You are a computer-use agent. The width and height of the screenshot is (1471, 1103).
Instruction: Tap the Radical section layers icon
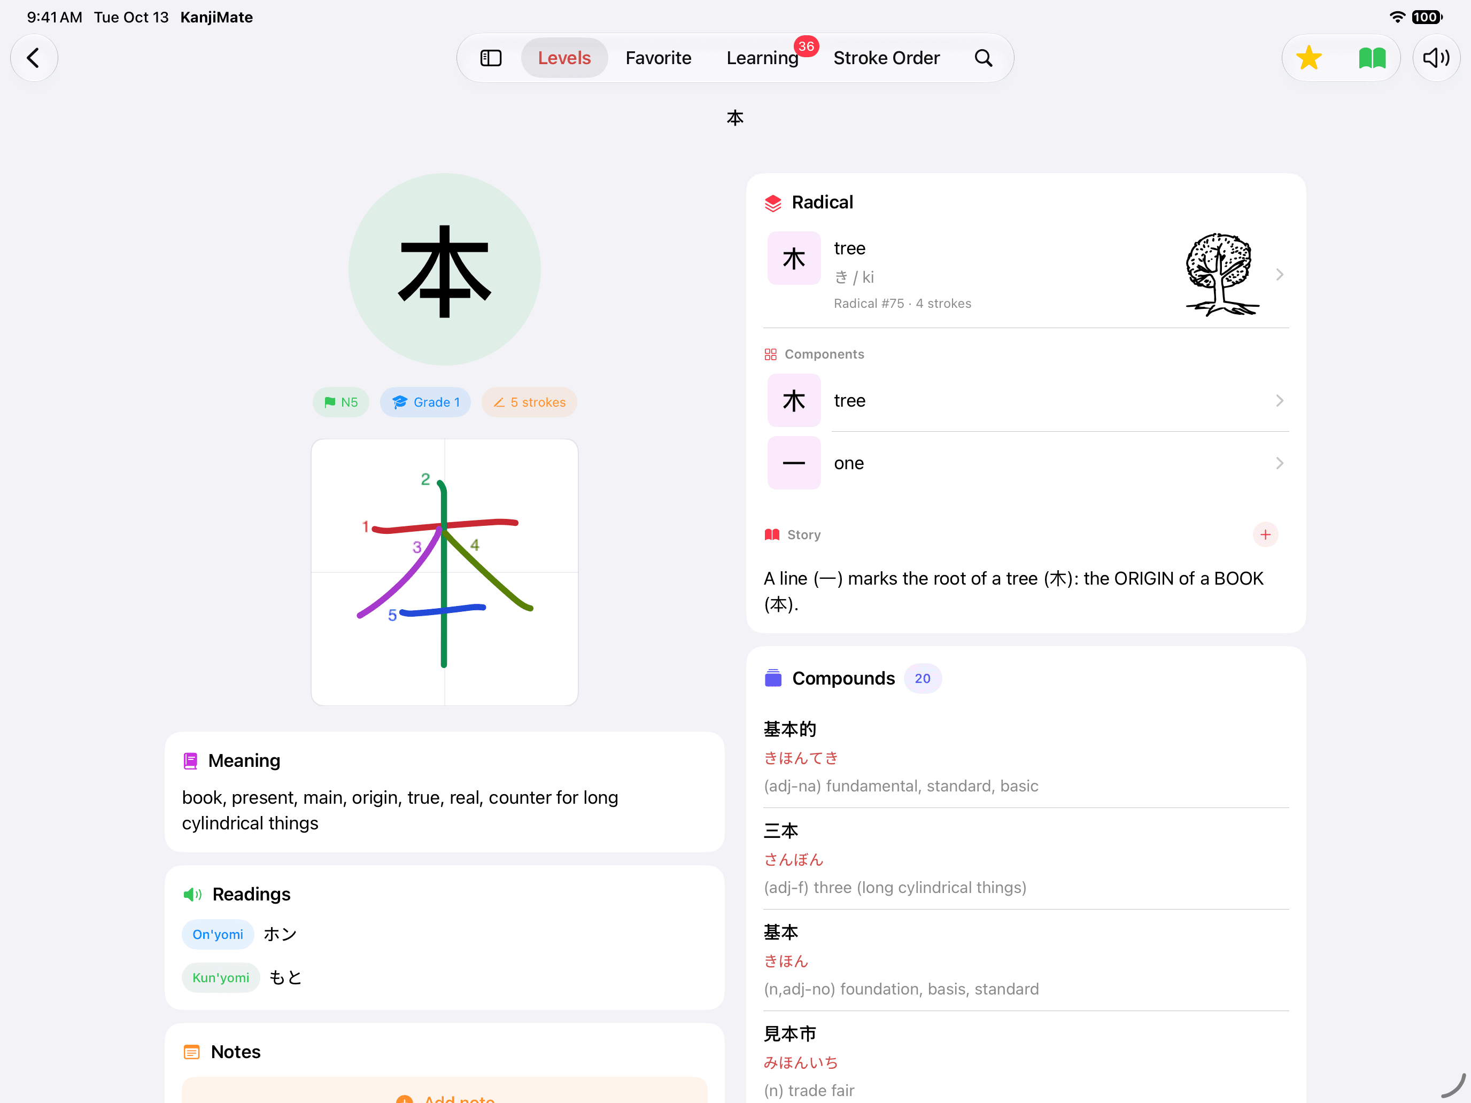[773, 203]
